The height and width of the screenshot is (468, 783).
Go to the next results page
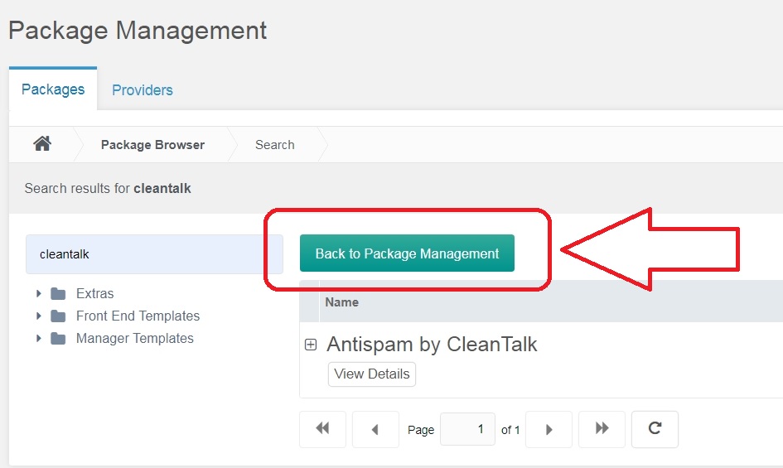549,429
